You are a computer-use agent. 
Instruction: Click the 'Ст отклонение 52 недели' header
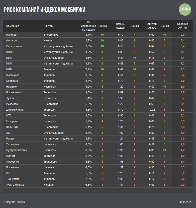click(x=88, y=26)
